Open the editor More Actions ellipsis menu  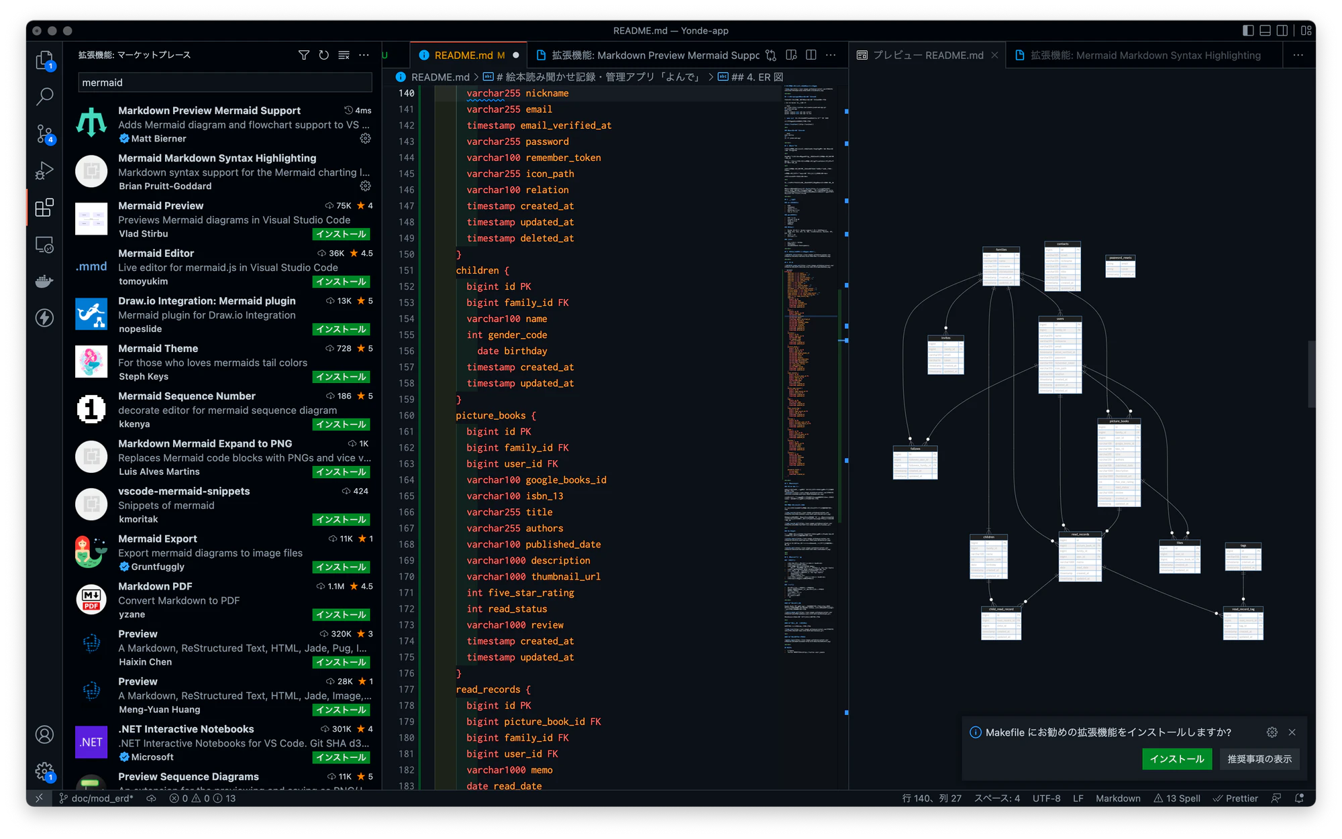click(831, 55)
